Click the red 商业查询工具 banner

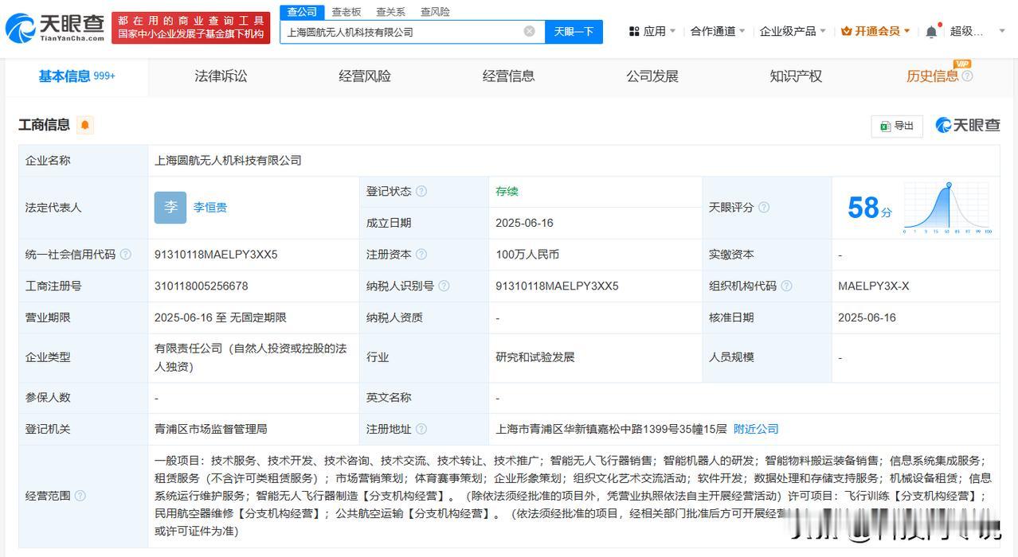[190, 28]
